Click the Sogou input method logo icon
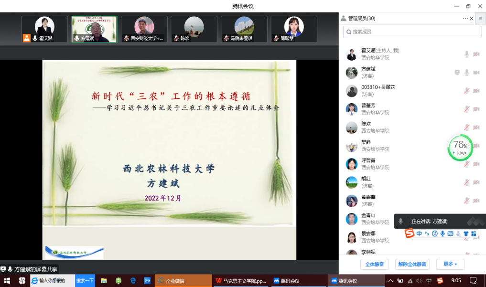 pyautogui.click(x=409, y=234)
